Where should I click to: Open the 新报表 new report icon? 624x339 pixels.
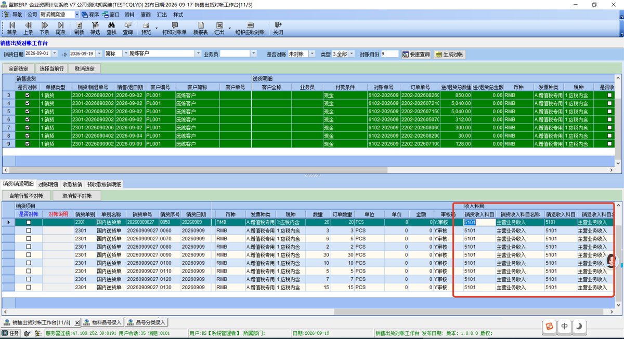click(200, 28)
